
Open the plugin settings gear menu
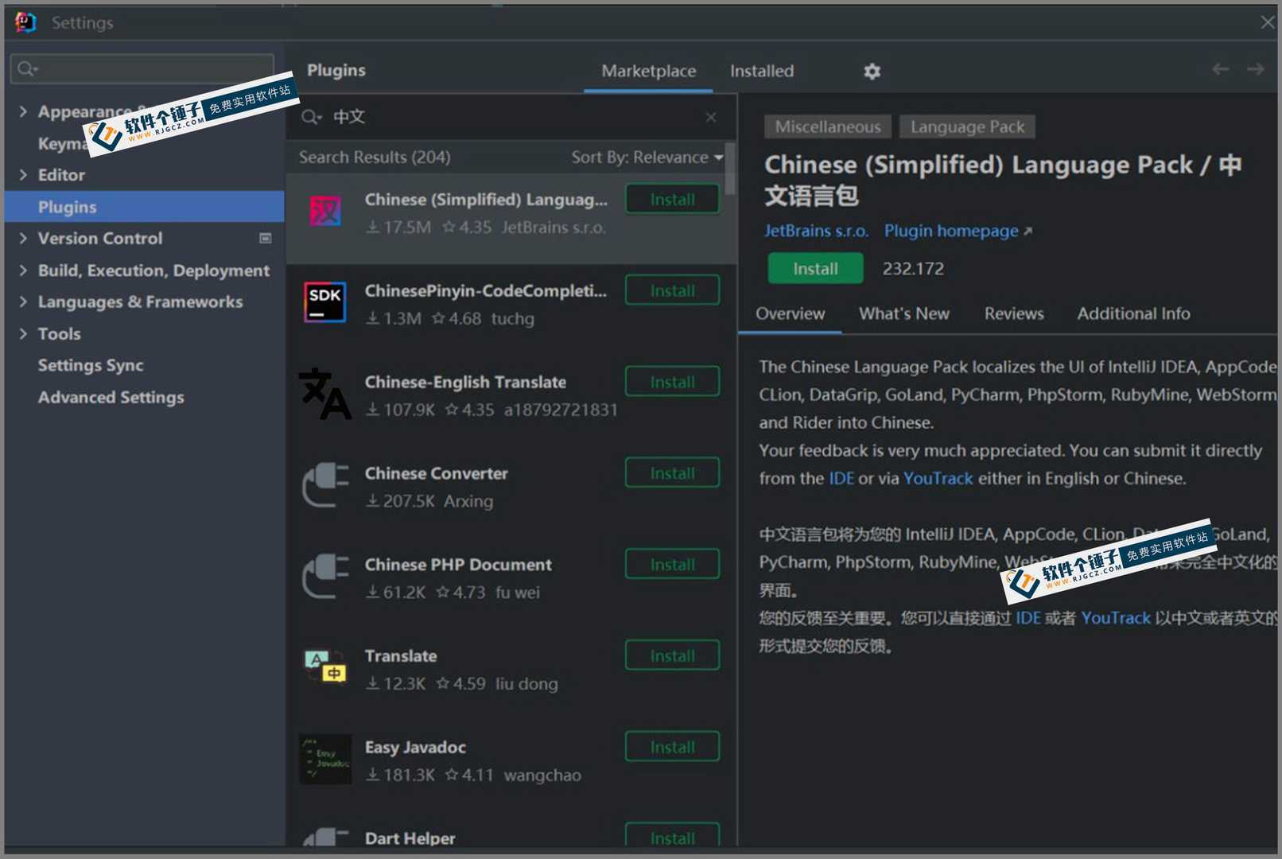pos(872,72)
